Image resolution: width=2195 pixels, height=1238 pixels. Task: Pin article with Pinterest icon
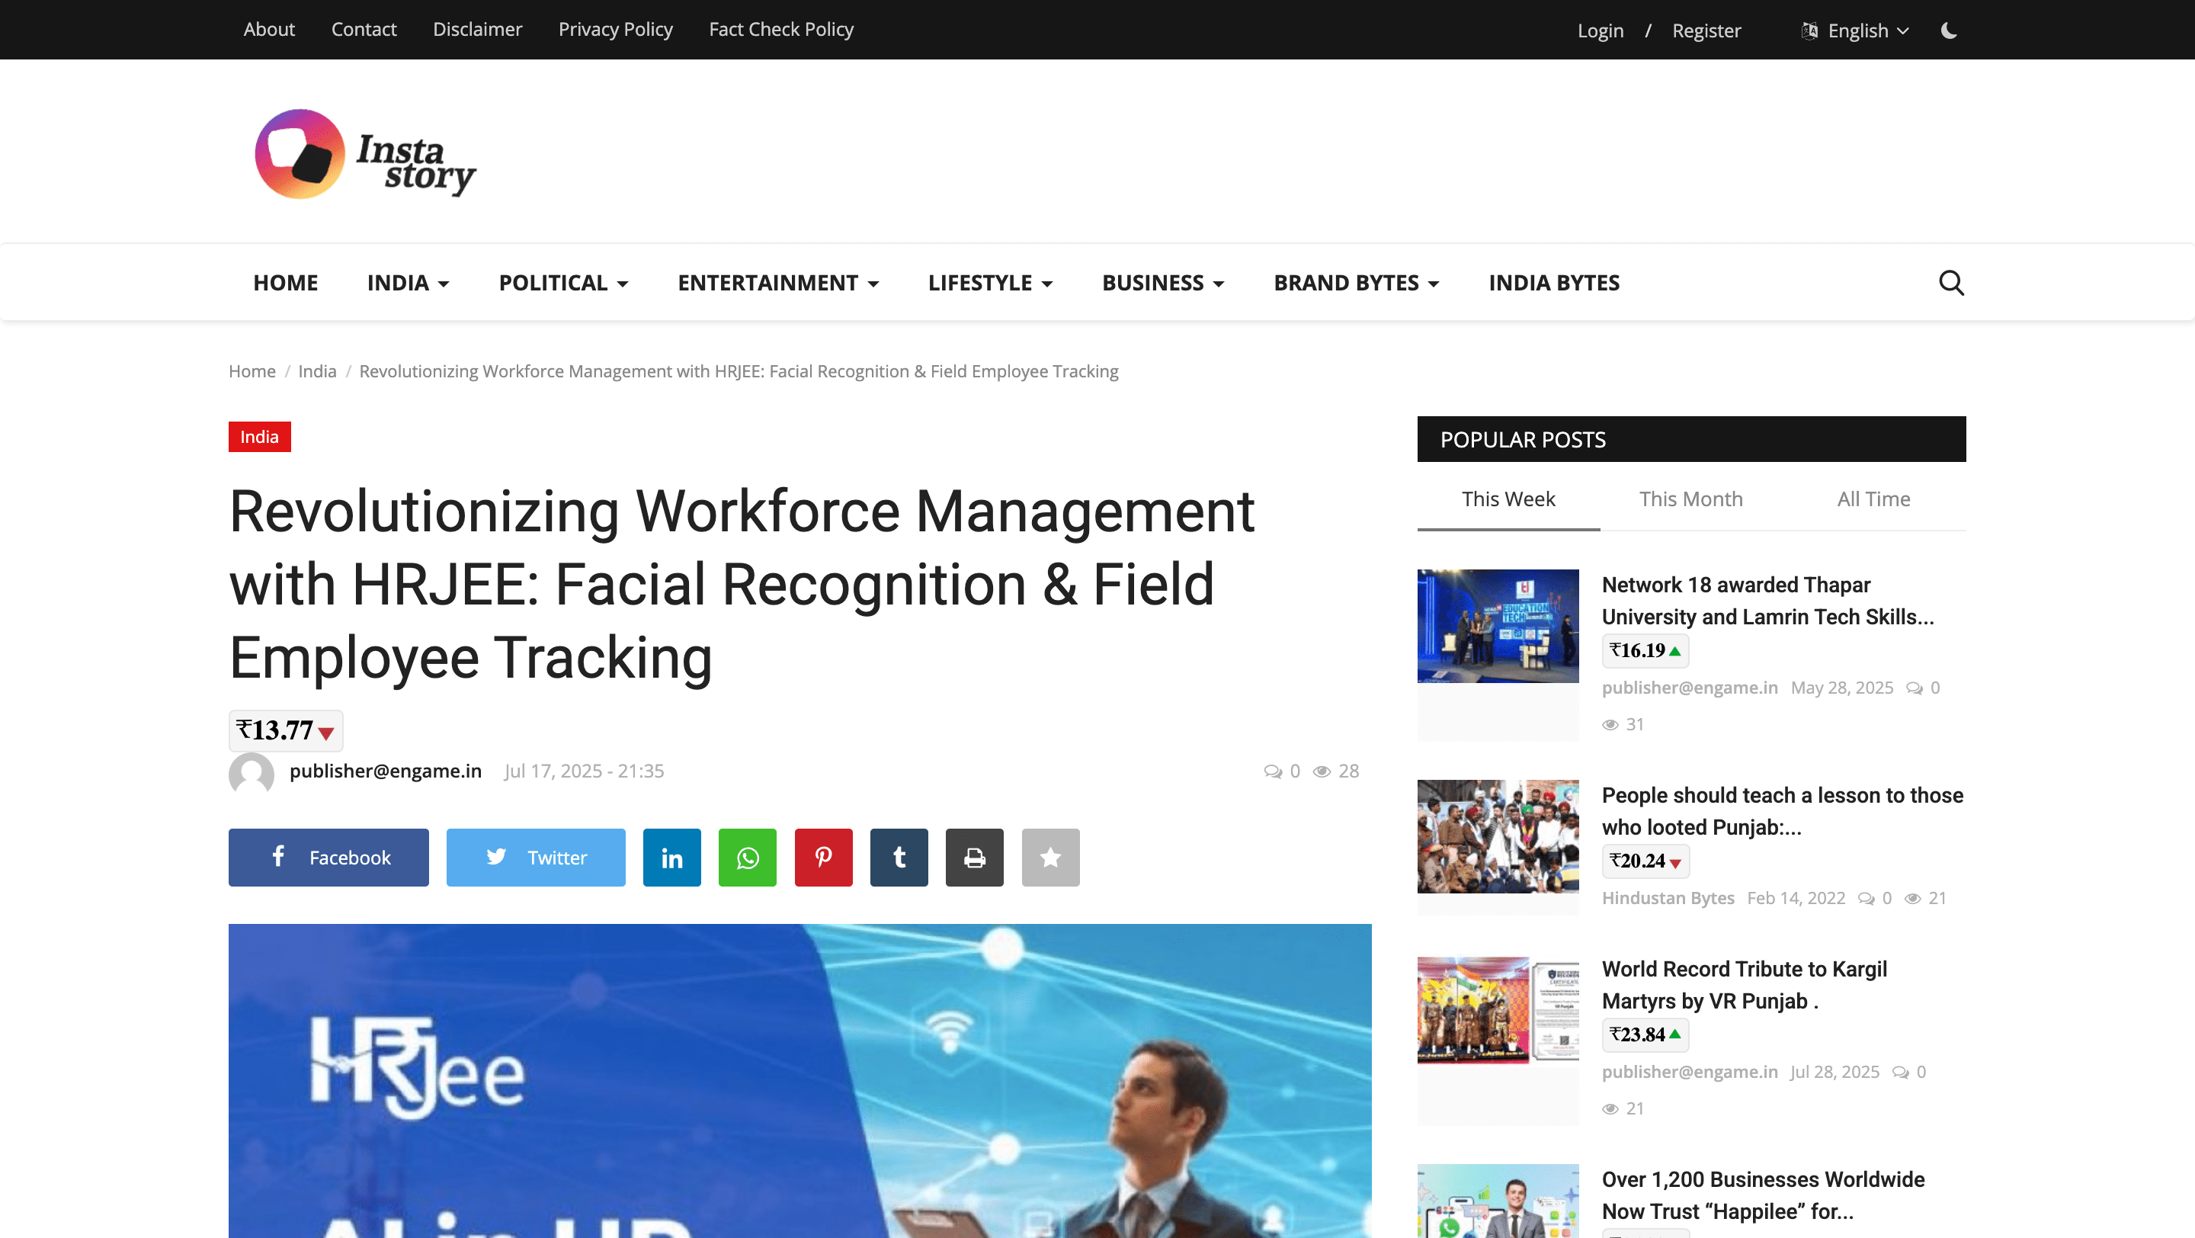pos(823,857)
